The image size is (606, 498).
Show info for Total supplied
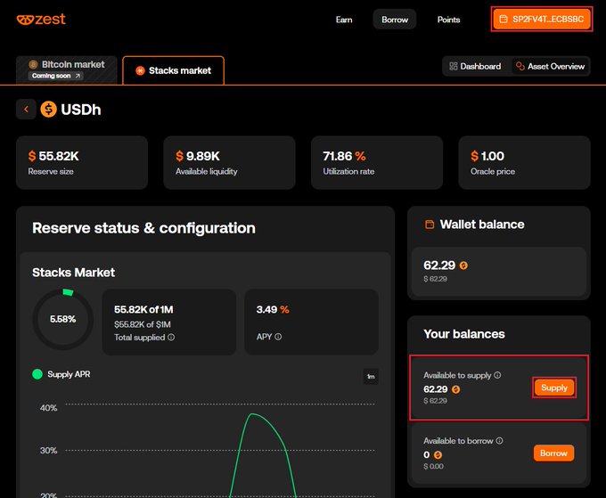click(171, 338)
